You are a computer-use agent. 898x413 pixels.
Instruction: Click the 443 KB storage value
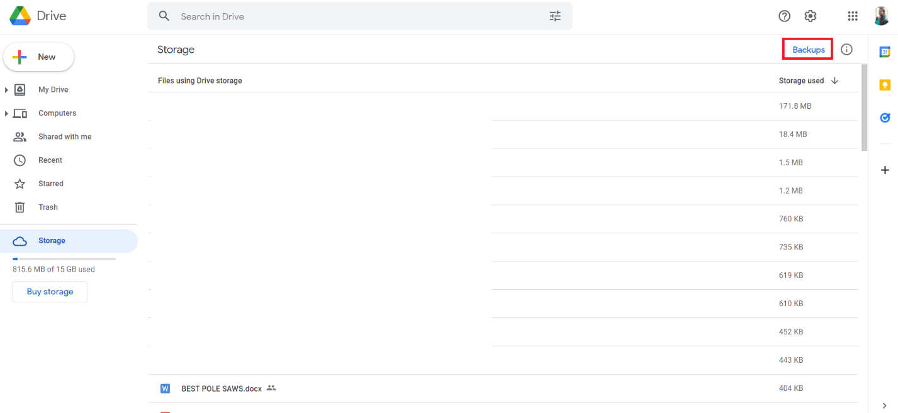pyautogui.click(x=791, y=360)
